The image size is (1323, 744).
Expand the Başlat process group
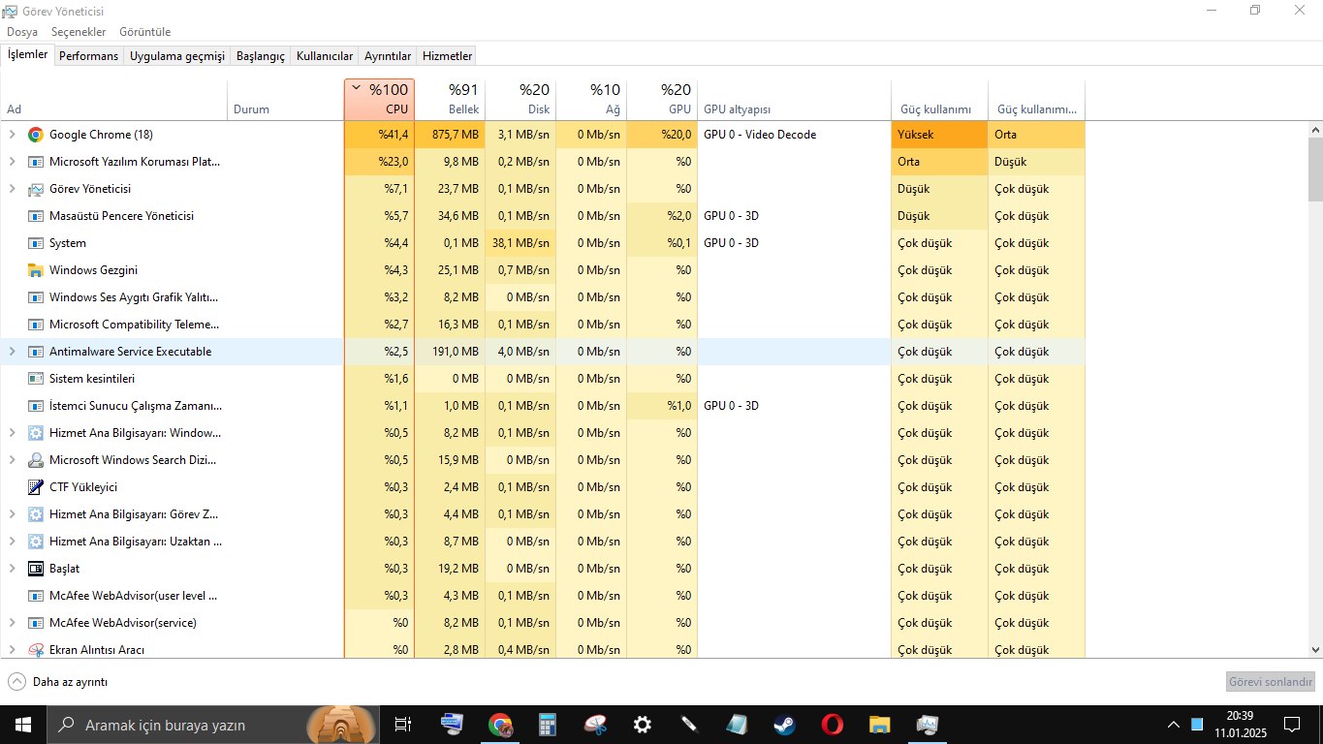[x=13, y=569]
